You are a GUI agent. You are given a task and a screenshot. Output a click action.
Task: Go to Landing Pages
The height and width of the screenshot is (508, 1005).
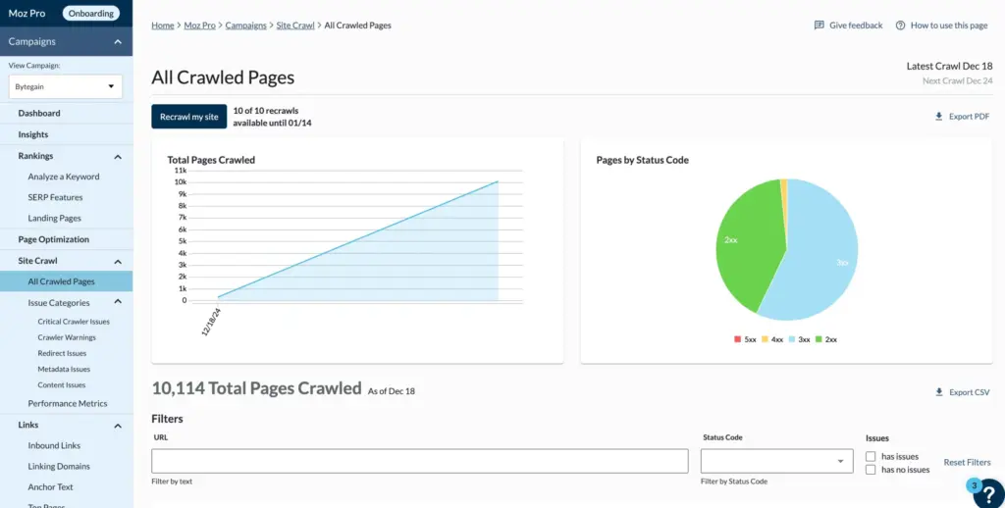(55, 218)
